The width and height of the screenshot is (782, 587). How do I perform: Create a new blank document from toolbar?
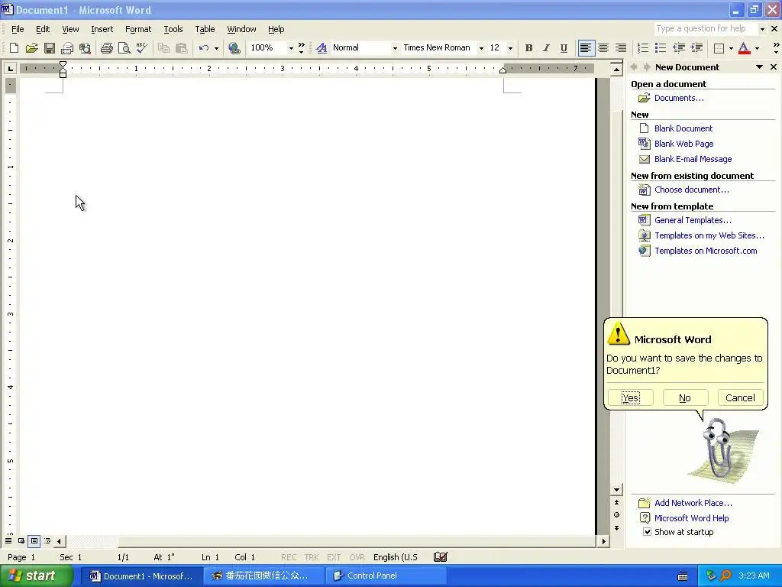14,48
